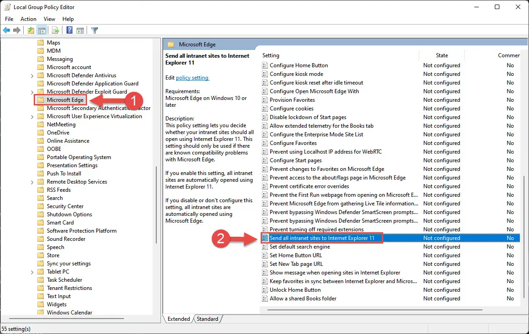Open the Action menu

[28, 19]
